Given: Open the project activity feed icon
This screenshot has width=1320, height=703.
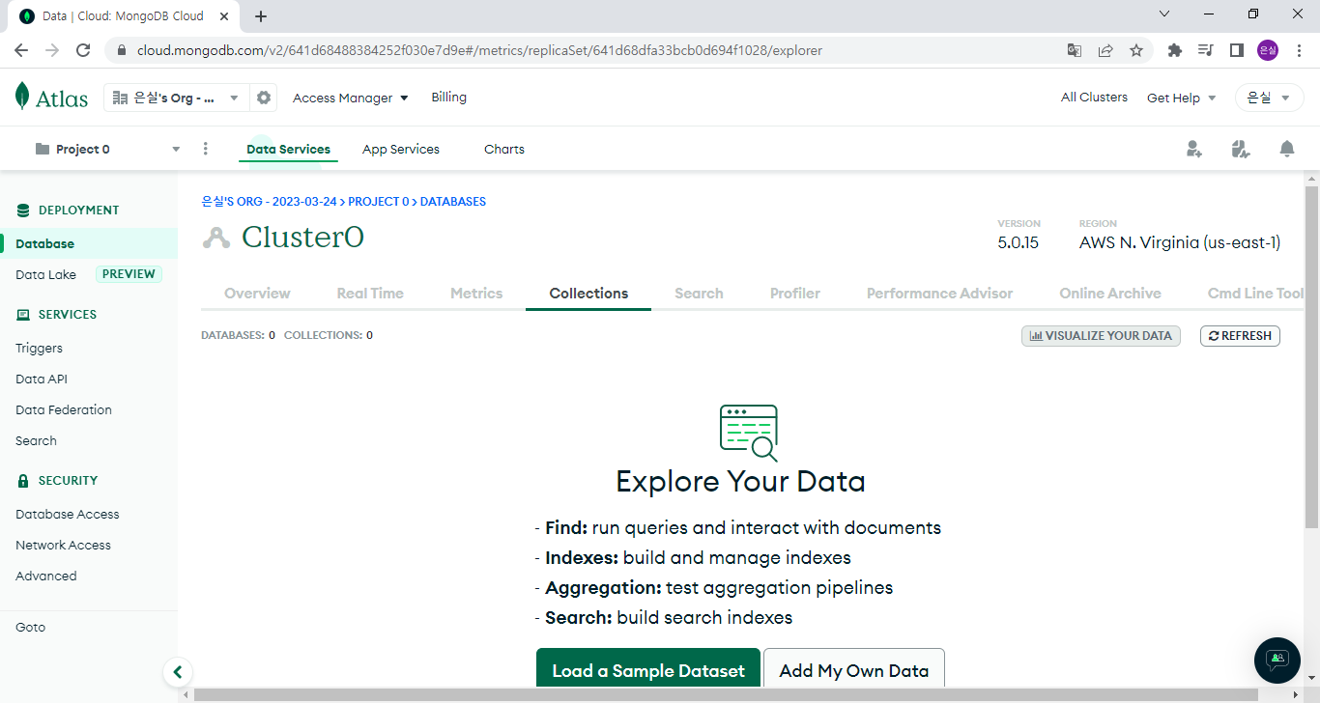Looking at the screenshot, I should coord(1241,149).
